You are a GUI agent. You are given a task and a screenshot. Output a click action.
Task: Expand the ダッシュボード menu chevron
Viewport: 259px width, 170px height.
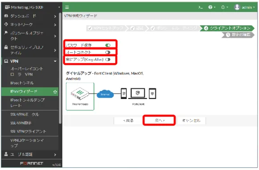pos(55,16)
